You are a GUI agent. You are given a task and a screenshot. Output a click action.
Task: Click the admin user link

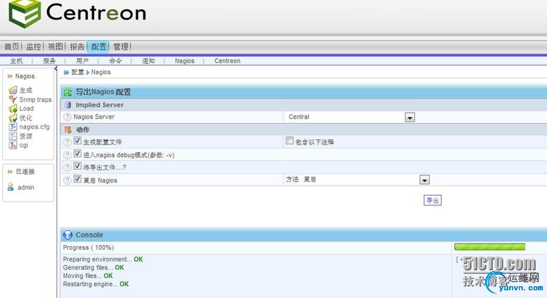coord(26,188)
